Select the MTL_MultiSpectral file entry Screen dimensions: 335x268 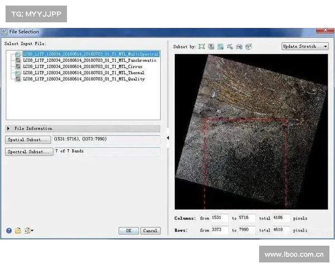click(x=91, y=54)
